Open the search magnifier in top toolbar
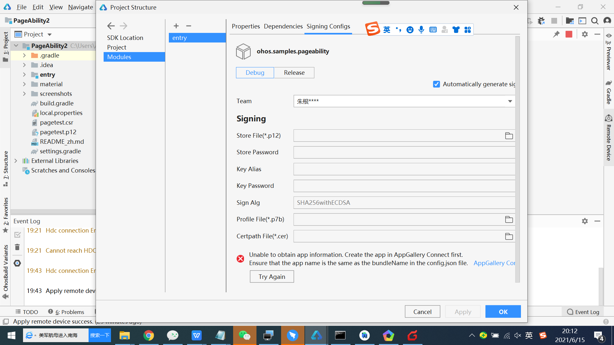 click(x=594, y=21)
